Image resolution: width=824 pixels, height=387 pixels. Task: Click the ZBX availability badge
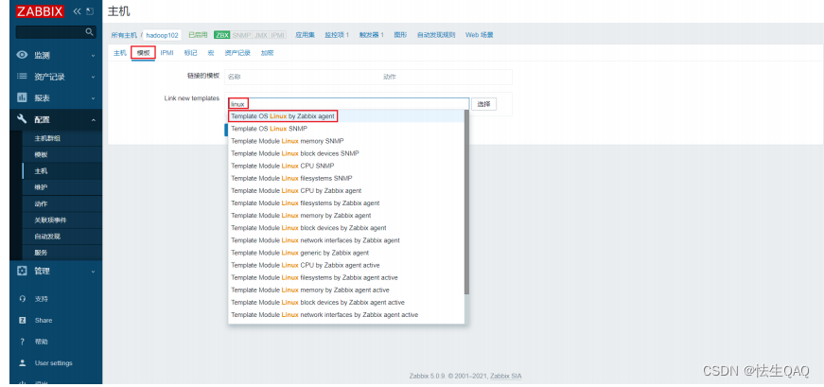221,35
